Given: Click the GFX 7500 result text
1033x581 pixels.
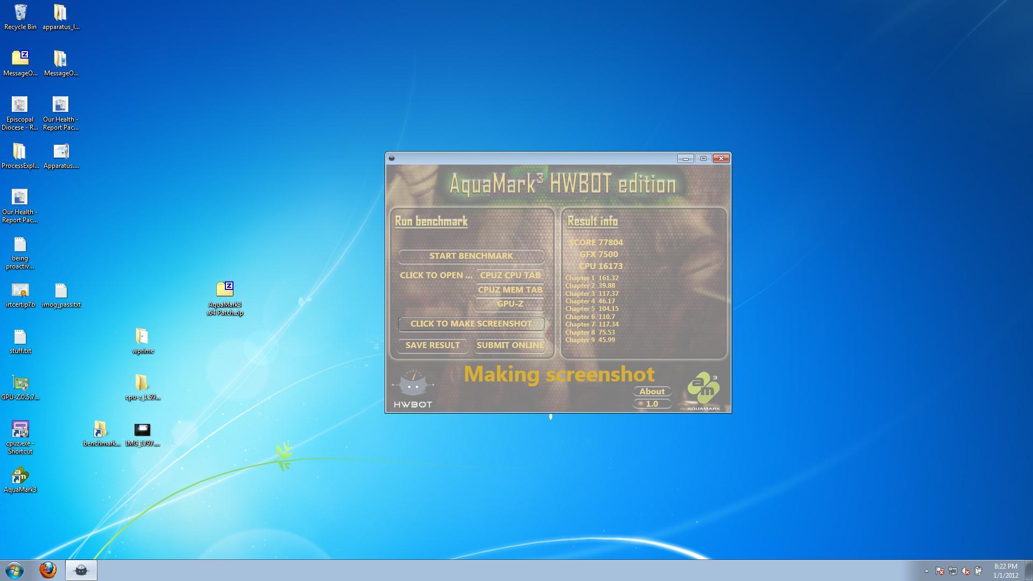Looking at the screenshot, I should pyautogui.click(x=598, y=254).
